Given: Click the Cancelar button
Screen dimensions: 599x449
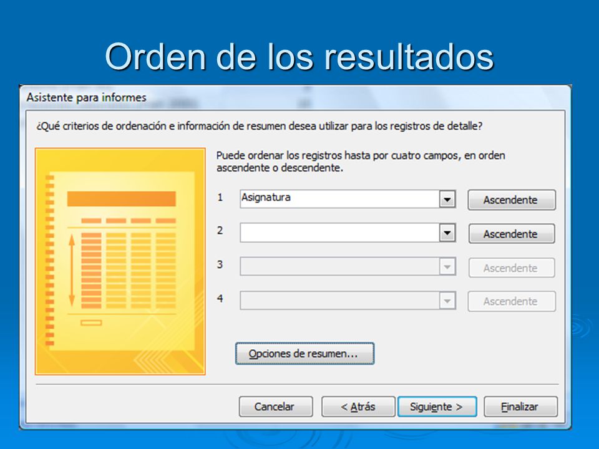Looking at the screenshot, I should 275,407.
